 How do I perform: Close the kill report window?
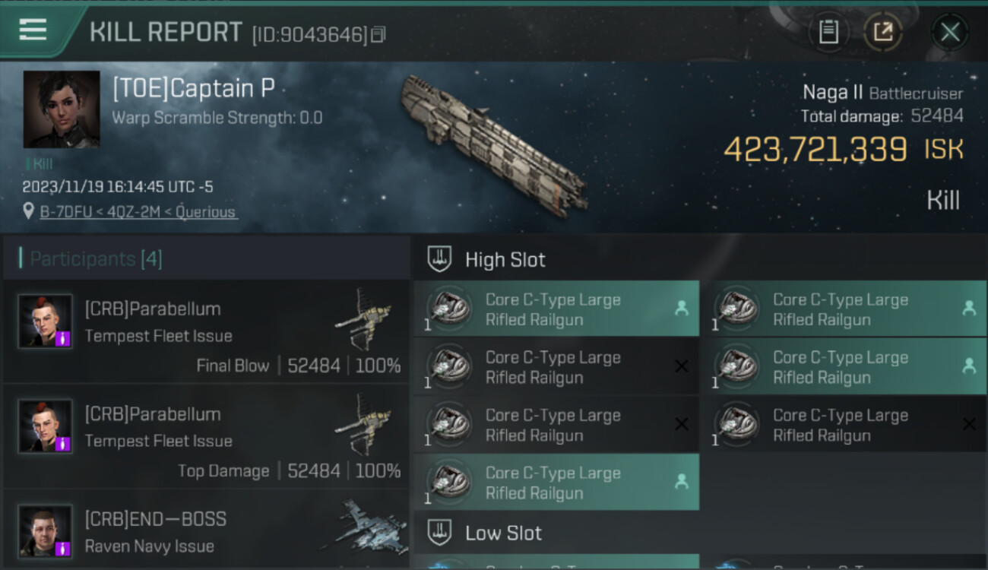tap(949, 32)
